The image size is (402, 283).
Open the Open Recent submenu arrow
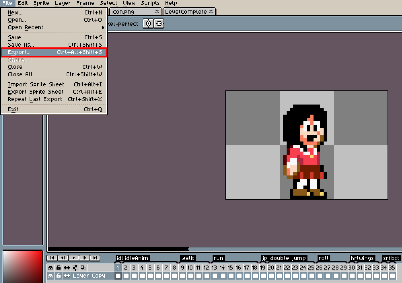pos(103,28)
